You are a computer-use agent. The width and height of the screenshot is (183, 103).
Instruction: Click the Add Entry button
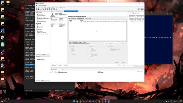pos(123,43)
